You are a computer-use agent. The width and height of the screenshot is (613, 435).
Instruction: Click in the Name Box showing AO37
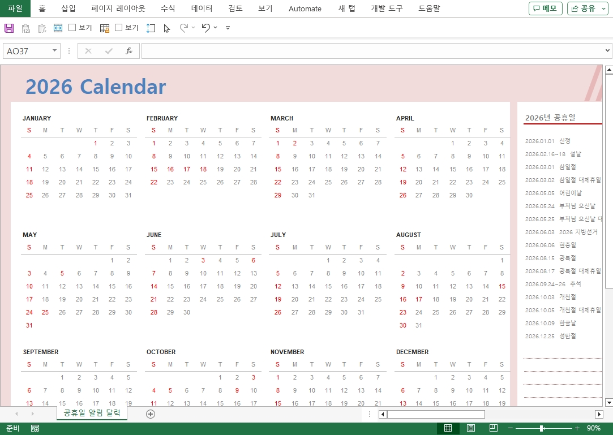point(27,51)
